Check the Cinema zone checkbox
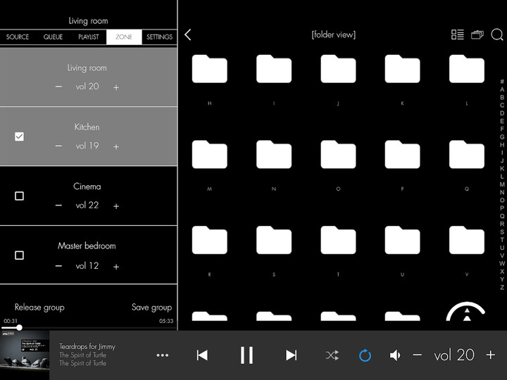 (x=19, y=196)
